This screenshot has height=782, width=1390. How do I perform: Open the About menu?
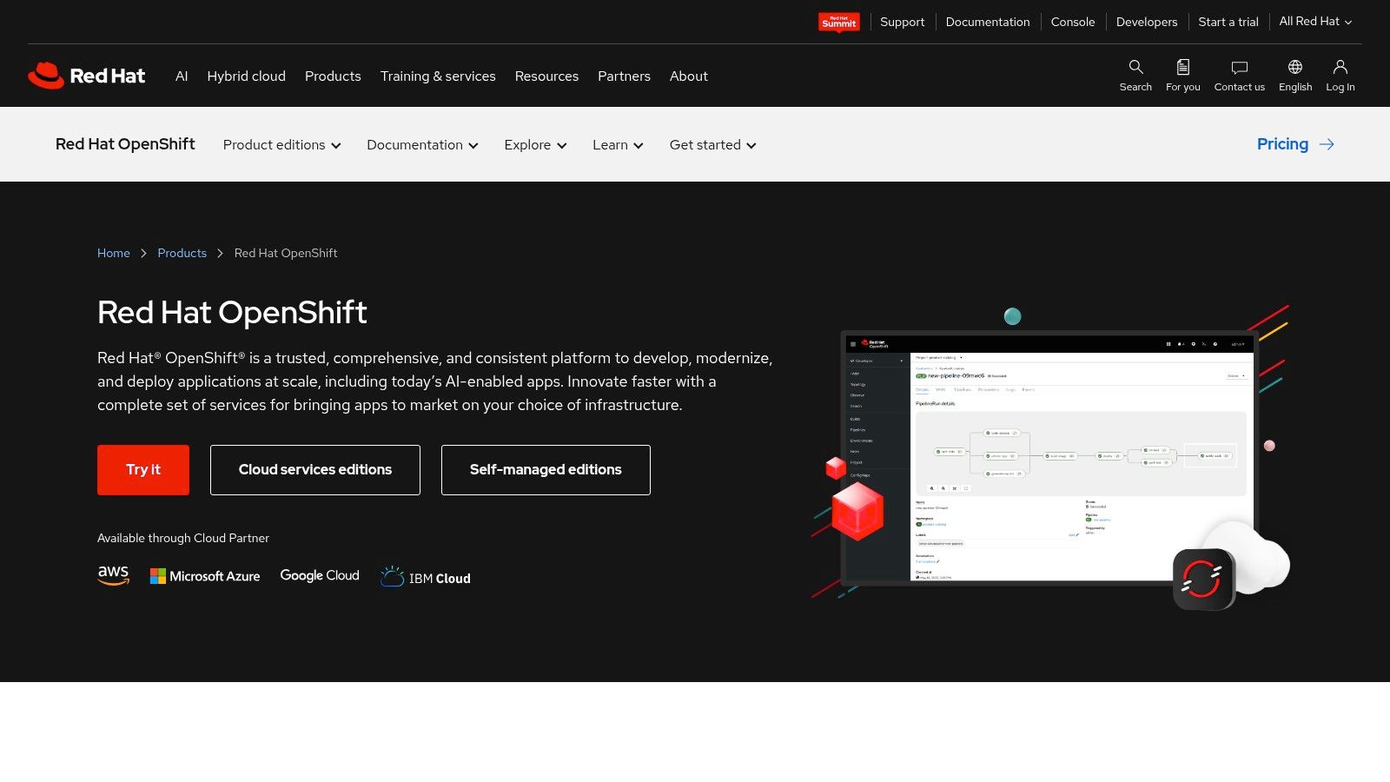(688, 76)
